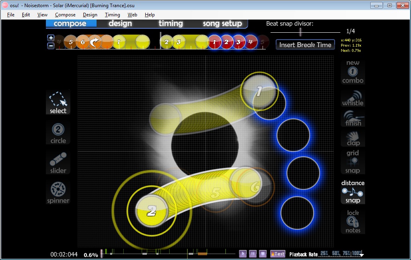Click the 00:02:044 timestamp
This screenshot has width=411, height=260.
click(x=64, y=254)
